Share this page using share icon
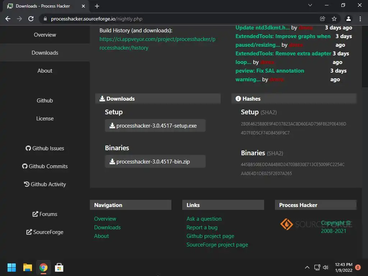 click(323, 19)
